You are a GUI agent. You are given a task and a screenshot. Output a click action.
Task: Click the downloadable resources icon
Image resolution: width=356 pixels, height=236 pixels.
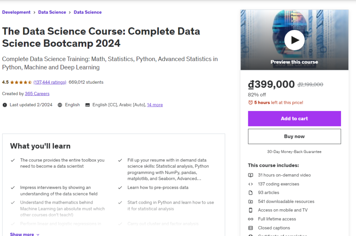click(x=250, y=201)
